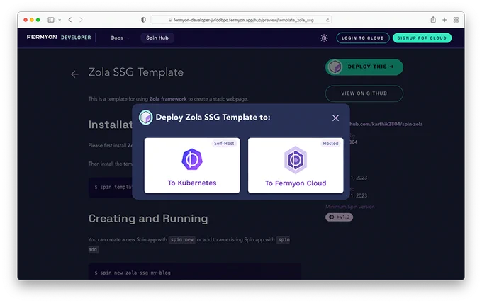Toggle the Safari sidebar icon
482x303 pixels.
51,20
